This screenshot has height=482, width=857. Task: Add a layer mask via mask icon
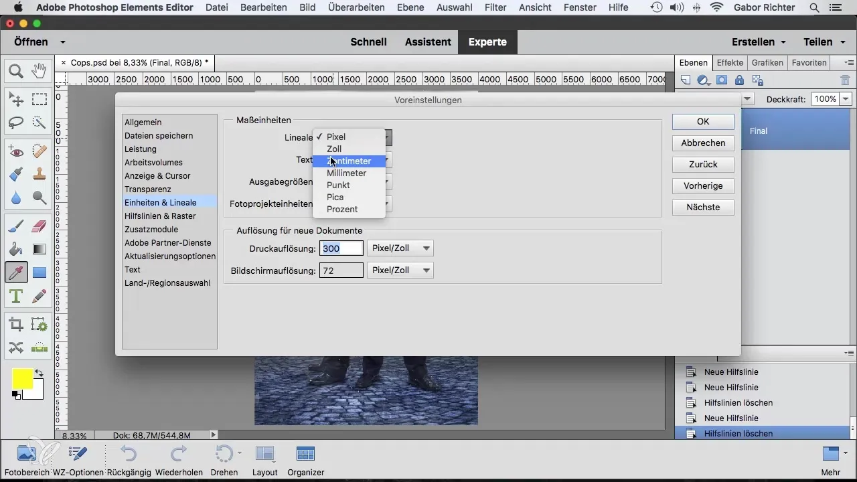pyautogui.click(x=722, y=80)
